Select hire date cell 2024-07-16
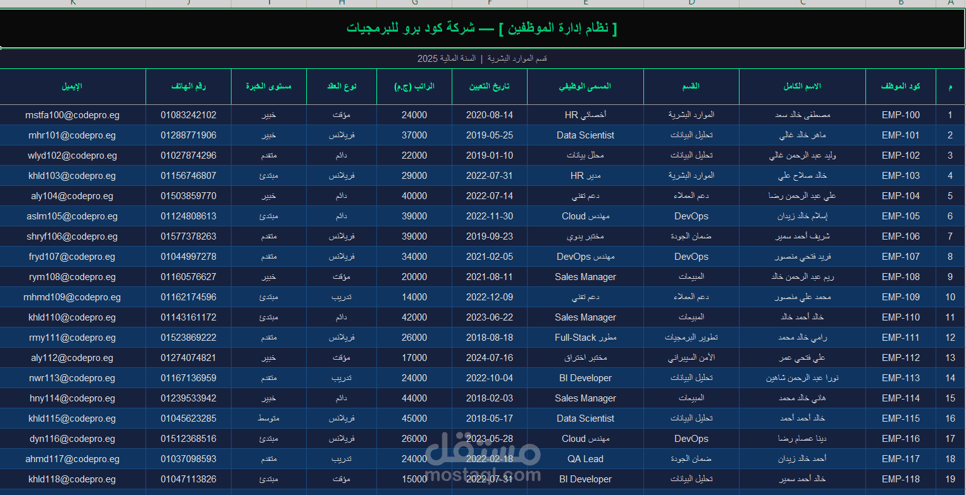The image size is (966, 495). point(489,358)
